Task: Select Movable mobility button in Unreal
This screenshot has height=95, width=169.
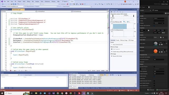Action: (x=163, y=33)
